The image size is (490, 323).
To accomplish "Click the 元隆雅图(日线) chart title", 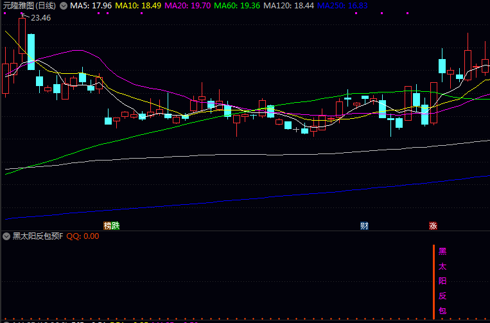I will coord(29,5).
